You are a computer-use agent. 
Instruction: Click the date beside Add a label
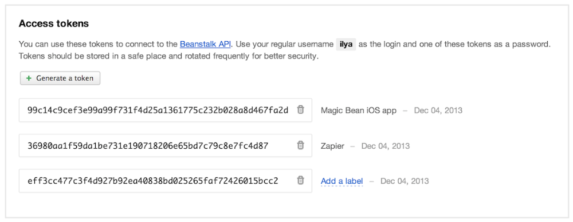click(x=405, y=181)
